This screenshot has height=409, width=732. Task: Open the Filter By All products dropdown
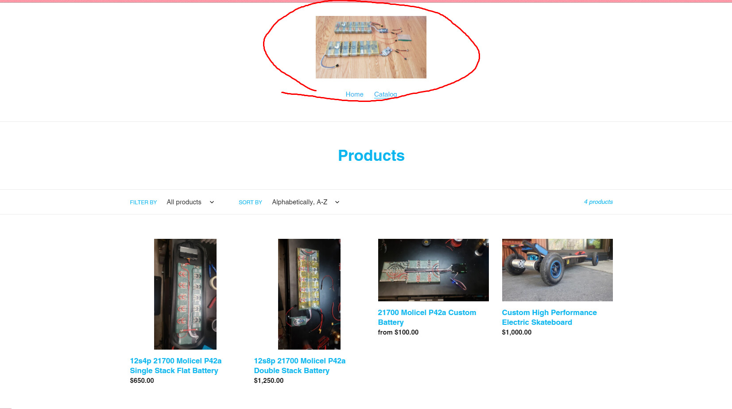[x=190, y=202]
